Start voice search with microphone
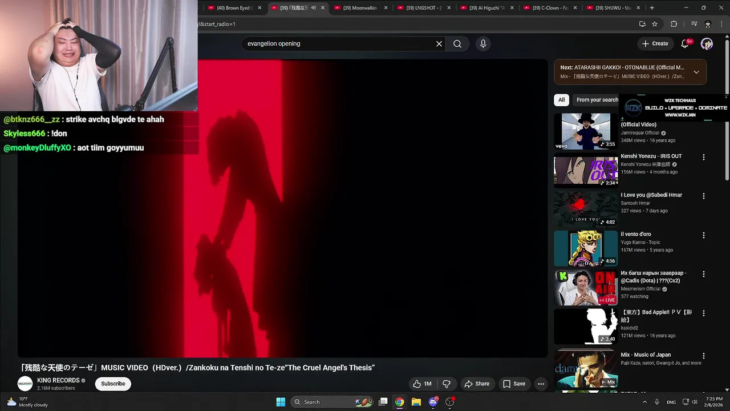Viewport: 730px width, 411px height. pos(483,43)
